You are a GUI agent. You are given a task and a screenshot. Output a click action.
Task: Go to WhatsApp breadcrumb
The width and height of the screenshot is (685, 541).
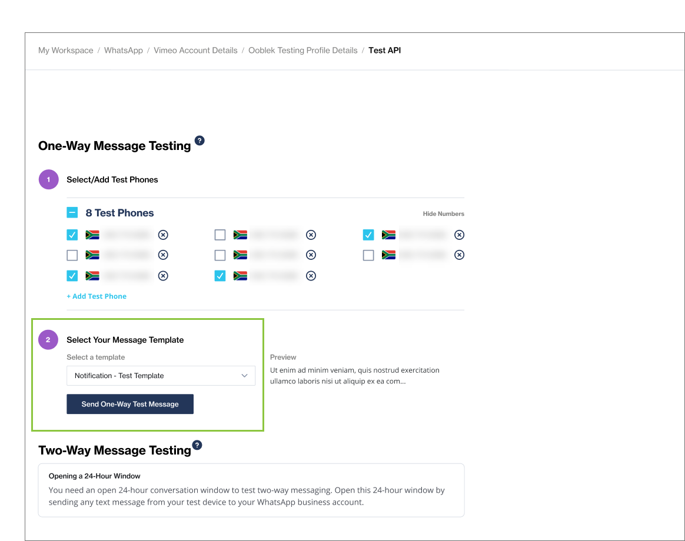pyautogui.click(x=124, y=51)
